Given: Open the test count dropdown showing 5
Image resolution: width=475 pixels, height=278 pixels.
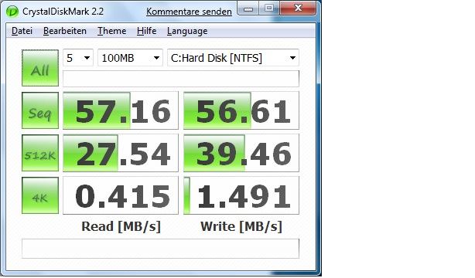Looking at the screenshot, I should pyautogui.click(x=78, y=57).
